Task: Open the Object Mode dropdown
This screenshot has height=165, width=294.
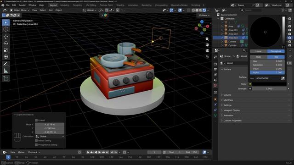Action: [x=19, y=10]
